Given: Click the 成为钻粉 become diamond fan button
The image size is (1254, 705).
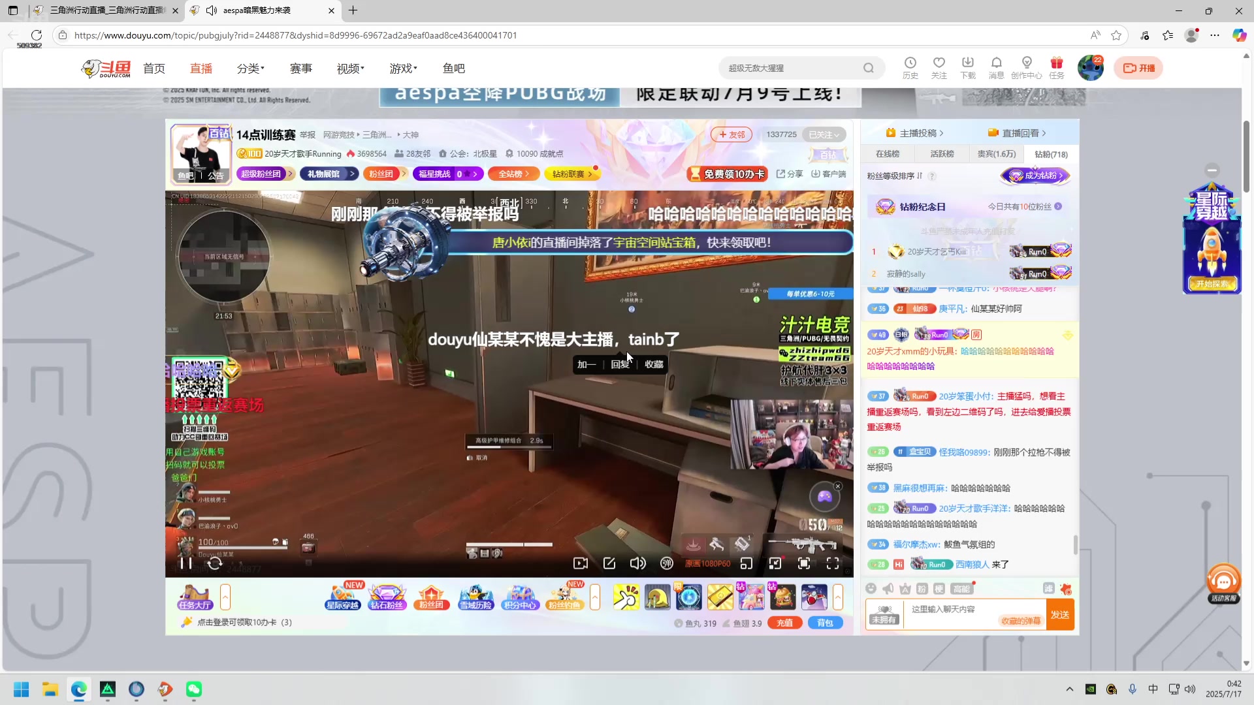Looking at the screenshot, I should pos(1036,176).
